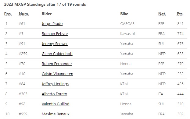Viewport: 190px width, 119px height.
Task: Open Calvin Vlaanderen's profile link
Action: pos(57,74)
